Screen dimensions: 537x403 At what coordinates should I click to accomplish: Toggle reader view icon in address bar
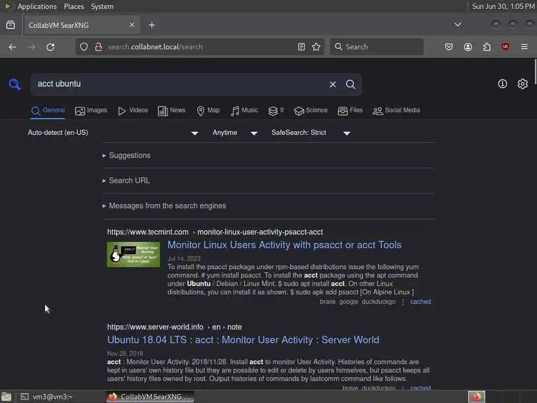302,47
